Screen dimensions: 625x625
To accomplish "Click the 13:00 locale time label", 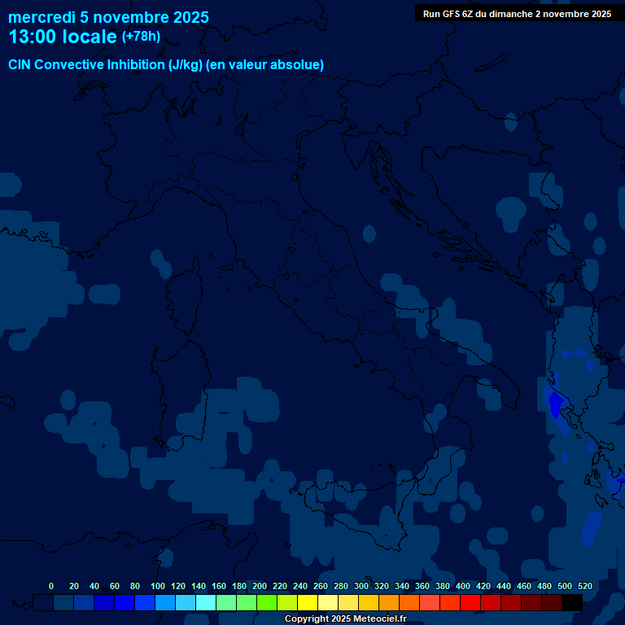I will click(63, 37).
